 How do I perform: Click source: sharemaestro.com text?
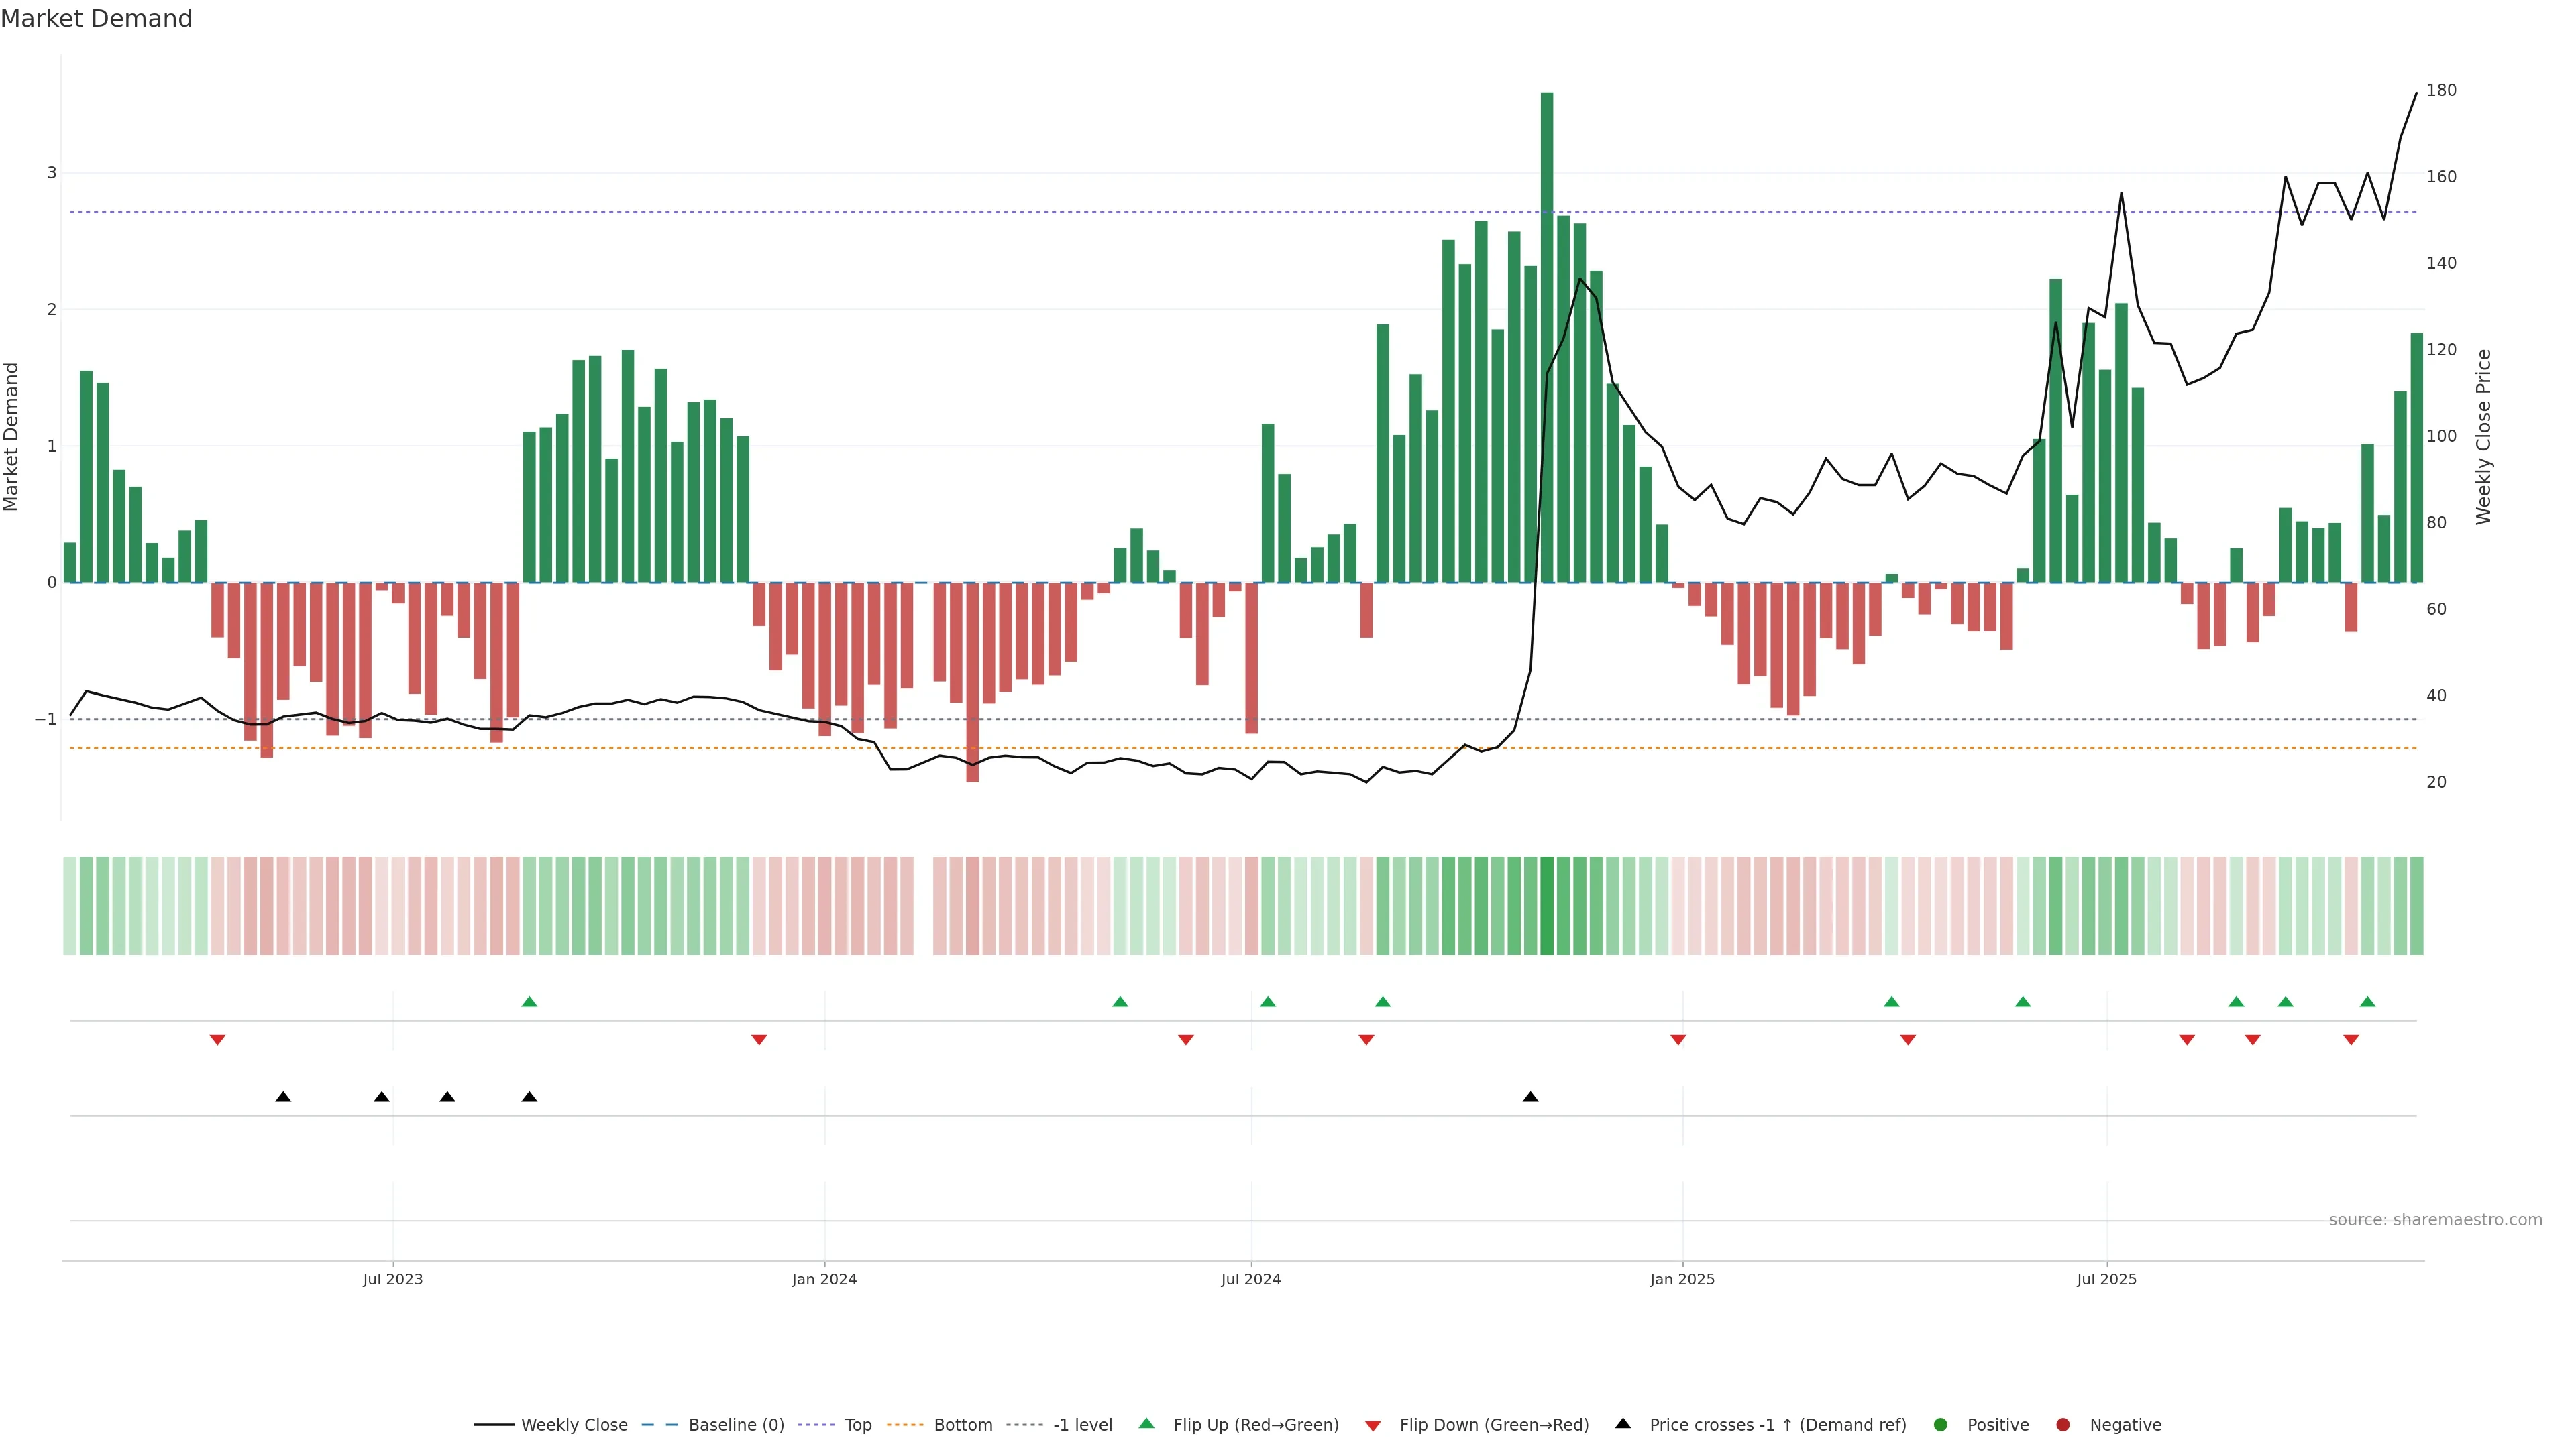tap(2435, 1220)
